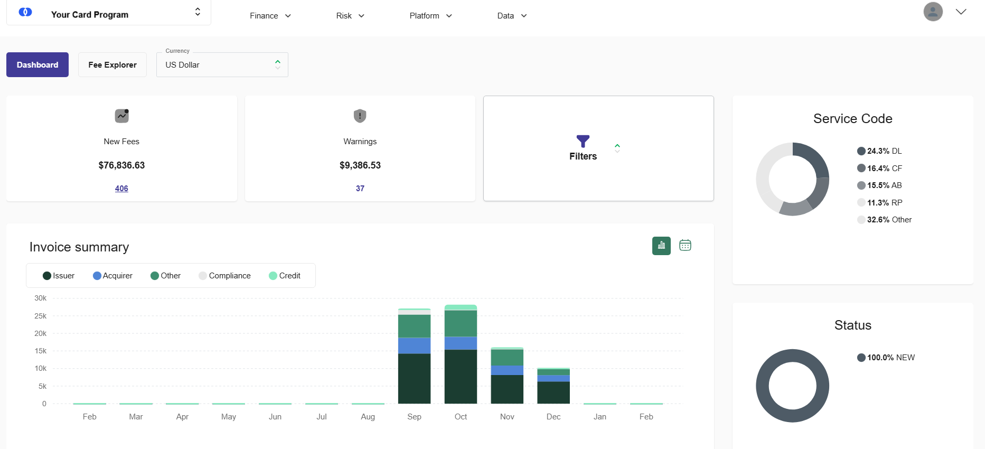Toggle Other series in invoice legend

(x=165, y=276)
